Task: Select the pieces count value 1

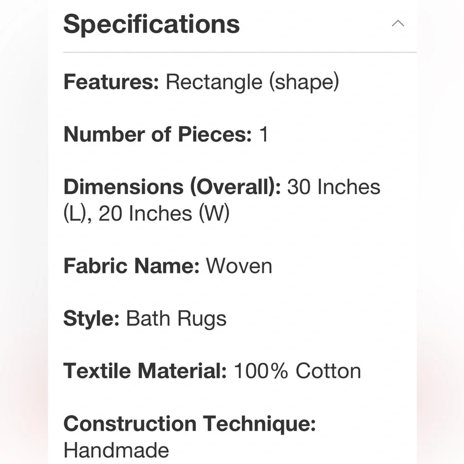Action: pyautogui.click(x=264, y=135)
